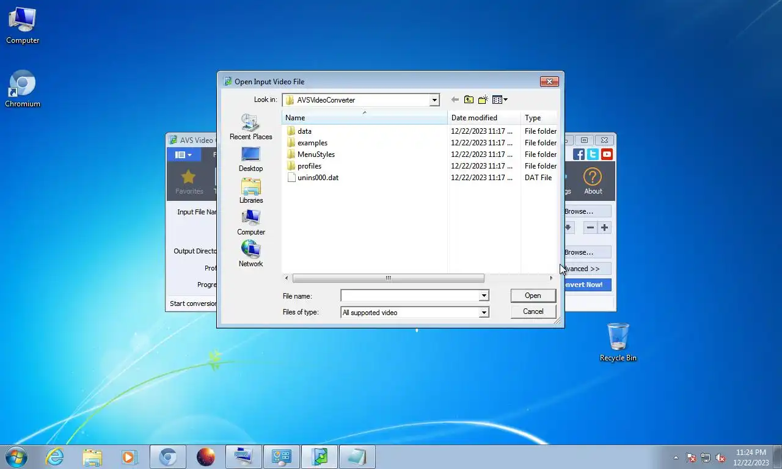Go to Desktop in the places bar
782x469 pixels.
[x=250, y=159]
